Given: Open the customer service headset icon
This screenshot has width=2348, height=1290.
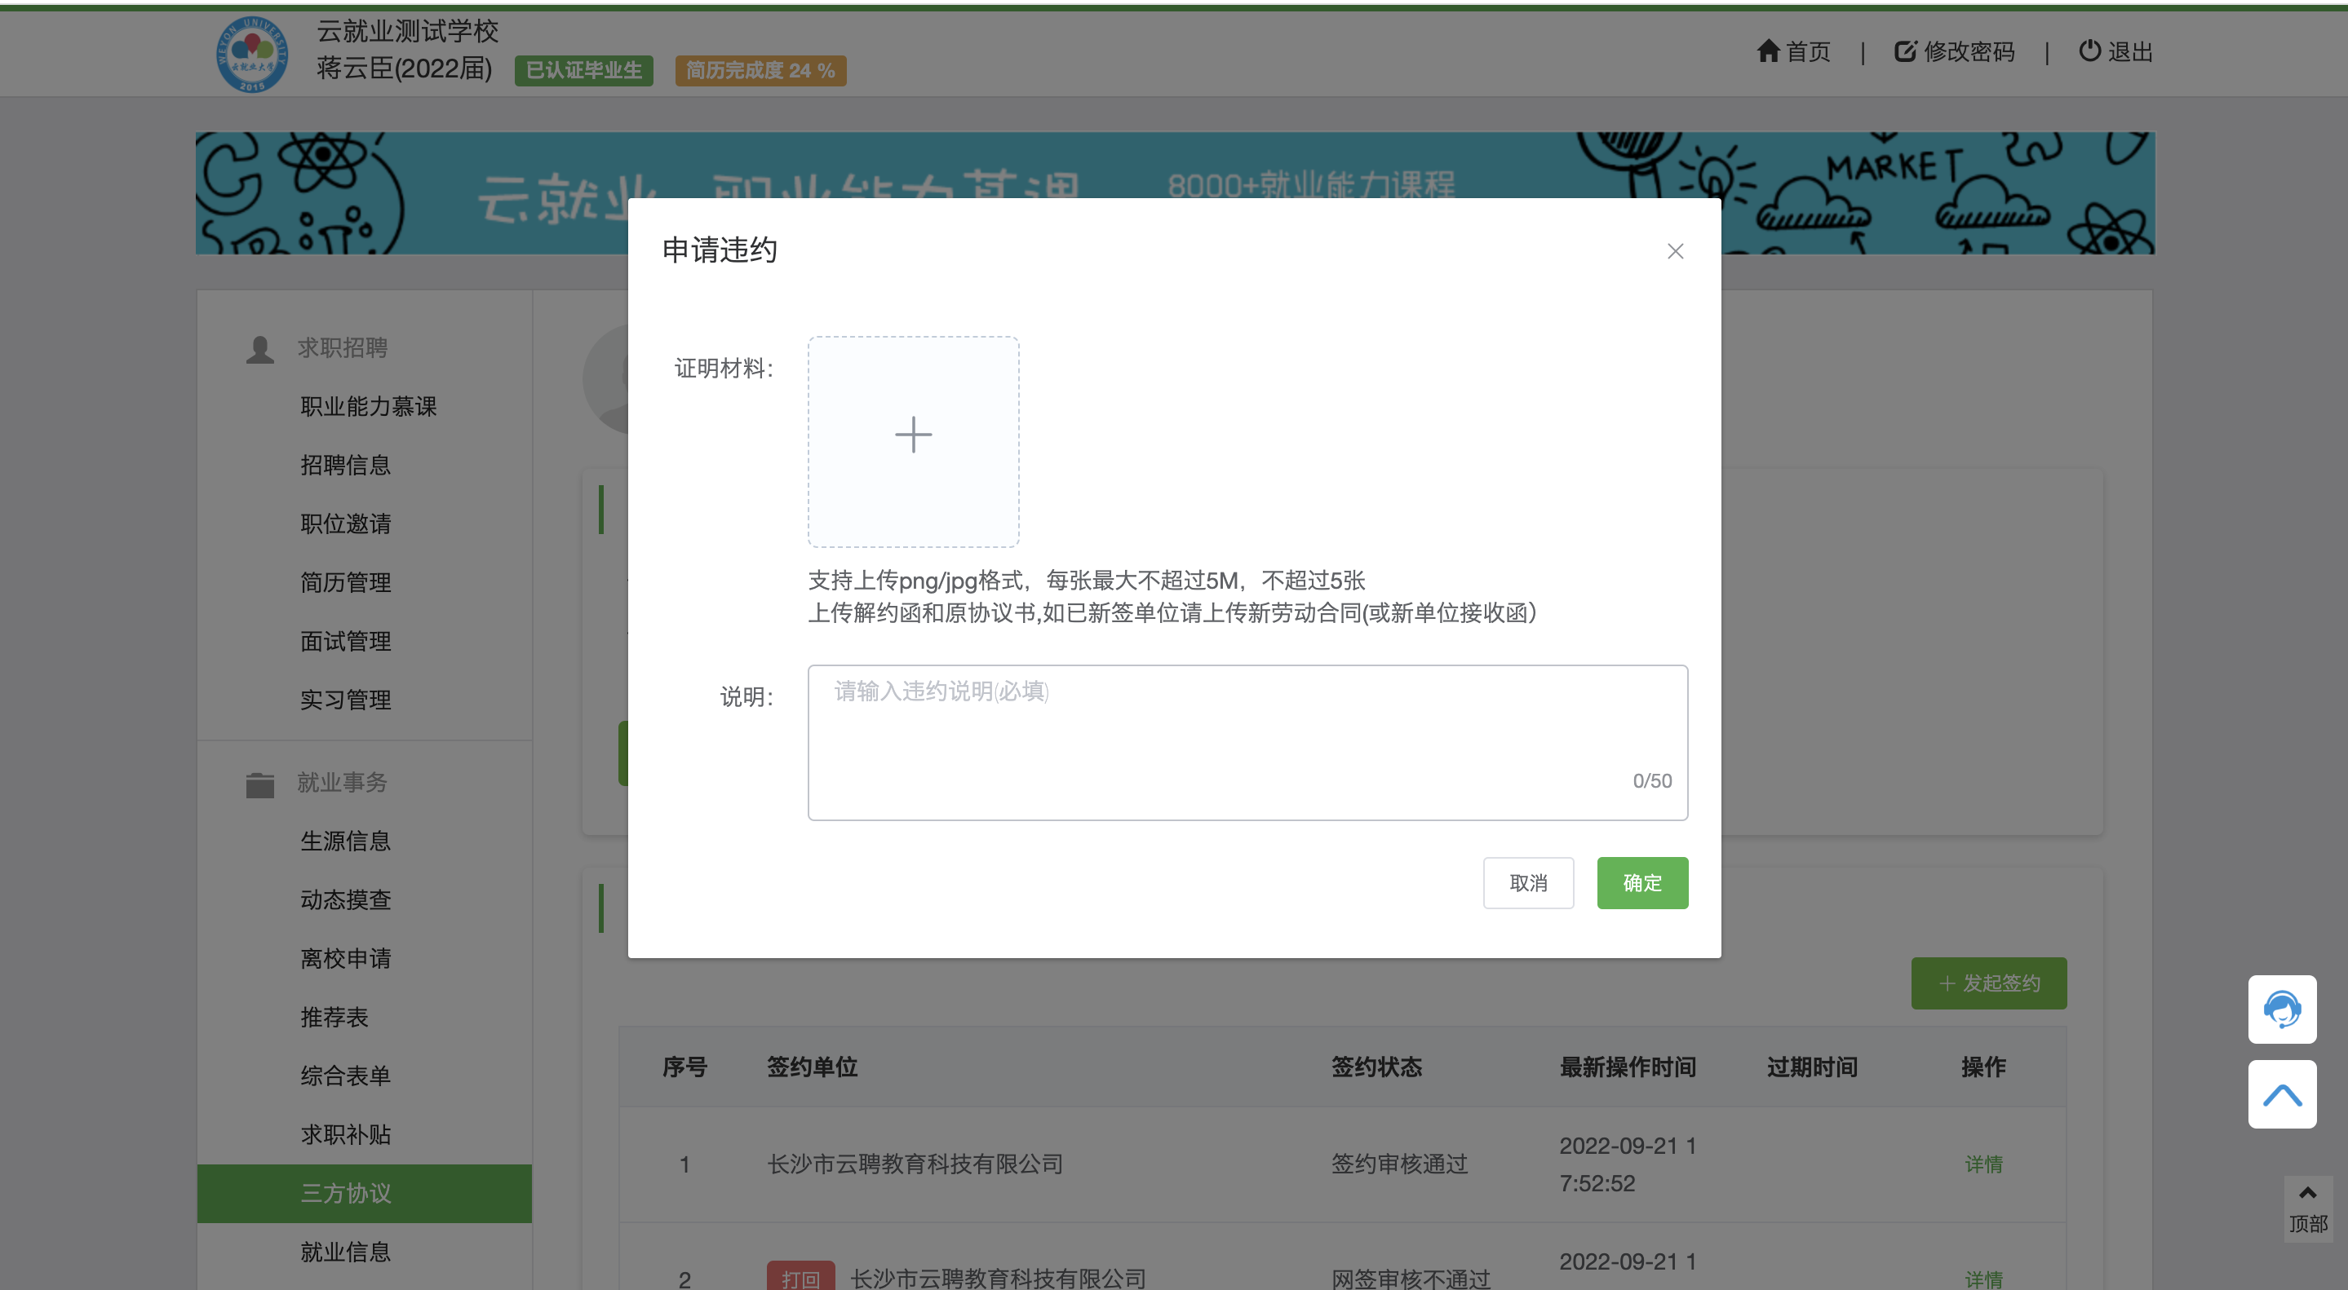Looking at the screenshot, I should click(2281, 1009).
